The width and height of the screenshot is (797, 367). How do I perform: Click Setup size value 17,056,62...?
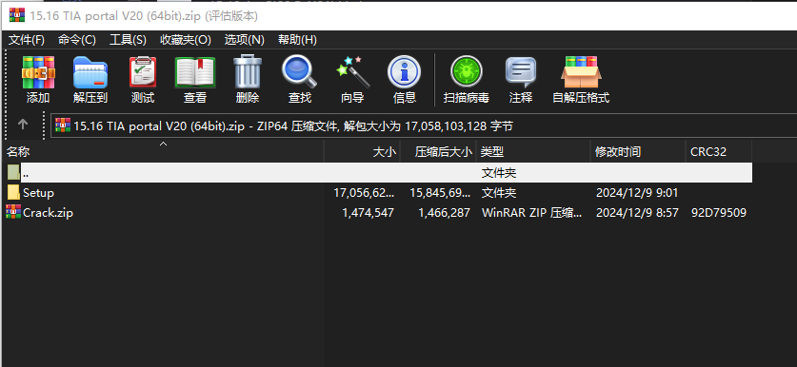(364, 193)
